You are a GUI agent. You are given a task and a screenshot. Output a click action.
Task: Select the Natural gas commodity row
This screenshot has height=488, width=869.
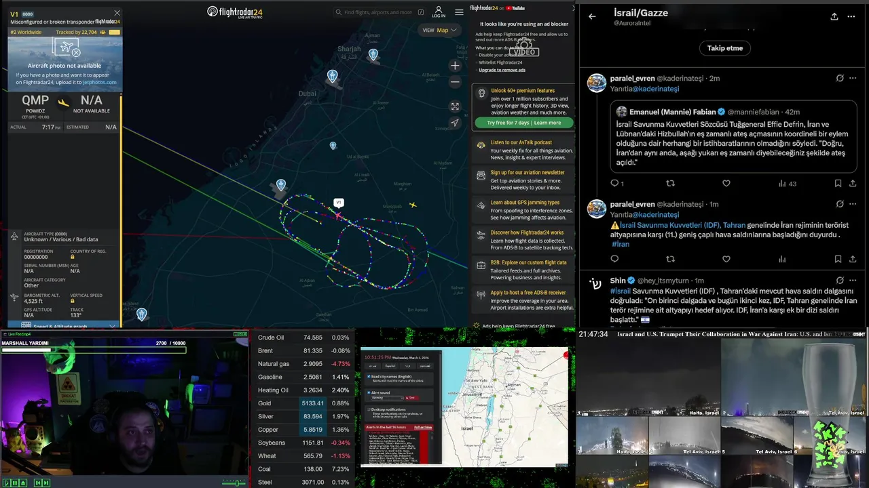click(x=303, y=364)
